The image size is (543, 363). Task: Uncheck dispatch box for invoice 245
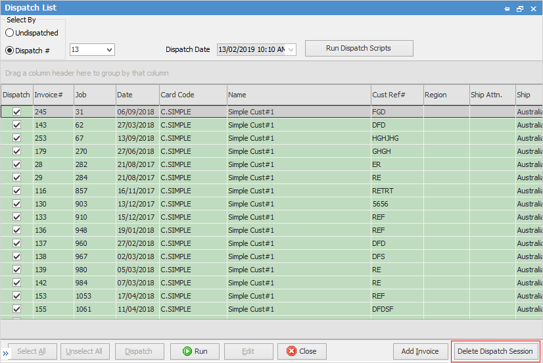(x=16, y=112)
